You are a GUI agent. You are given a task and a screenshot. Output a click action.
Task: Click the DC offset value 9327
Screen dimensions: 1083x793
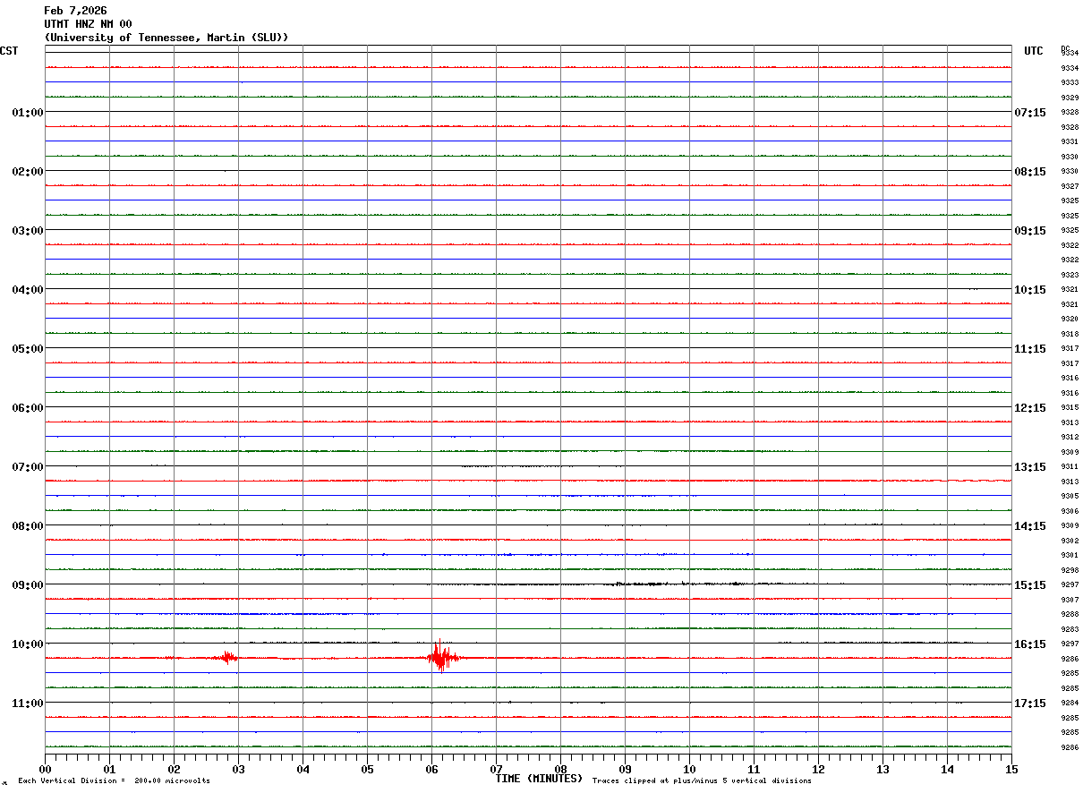1069,185
